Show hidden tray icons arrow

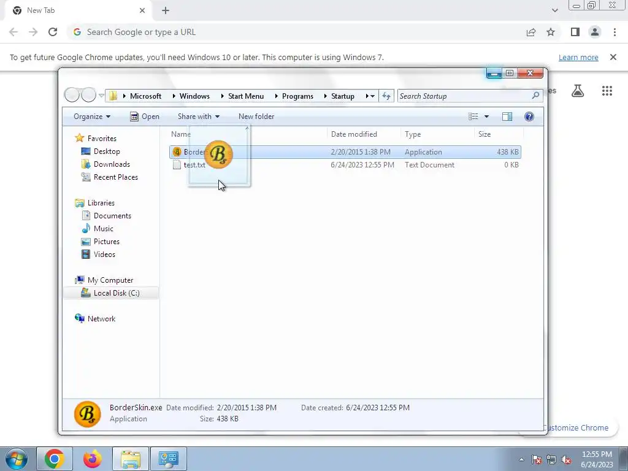pyautogui.click(x=521, y=459)
